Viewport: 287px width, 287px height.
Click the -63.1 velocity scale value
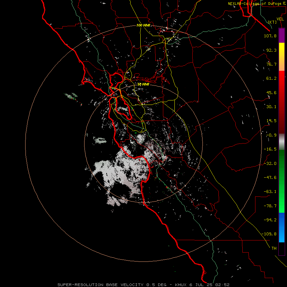(270, 192)
